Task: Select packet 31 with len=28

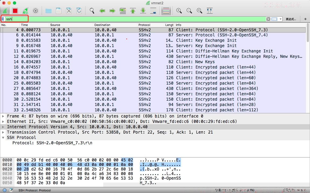Action: point(153,104)
